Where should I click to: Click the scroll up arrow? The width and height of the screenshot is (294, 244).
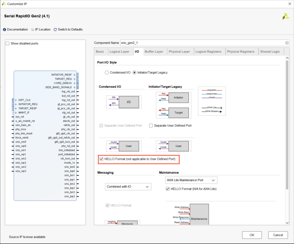pos(287,58)
